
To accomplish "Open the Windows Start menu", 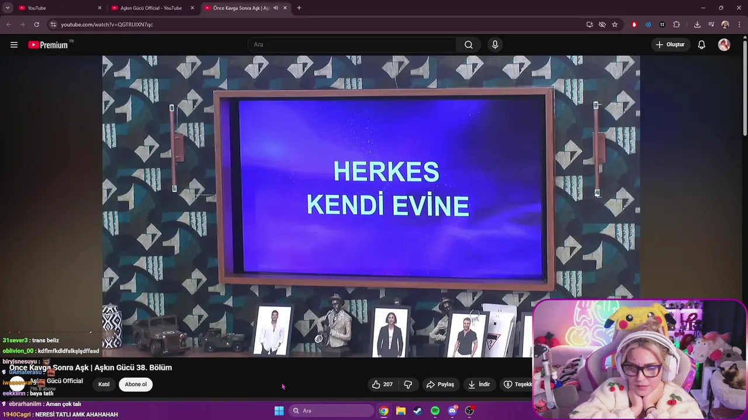I will tap(279, 411).
